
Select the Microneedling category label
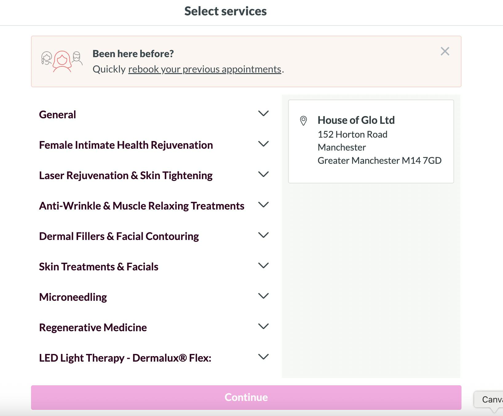coord(73,297)
